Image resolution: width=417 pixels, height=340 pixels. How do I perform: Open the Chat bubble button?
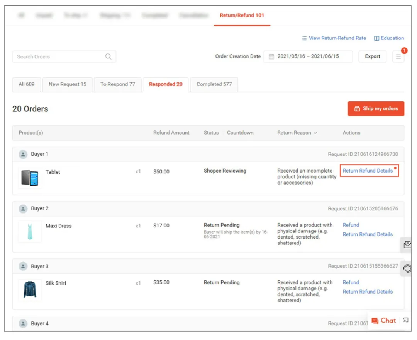(384, 321)
